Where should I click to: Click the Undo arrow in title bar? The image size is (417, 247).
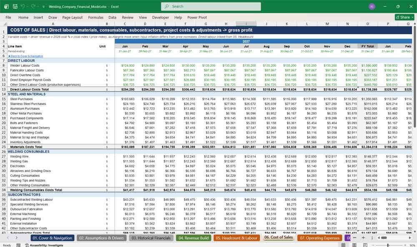[23, 6]
